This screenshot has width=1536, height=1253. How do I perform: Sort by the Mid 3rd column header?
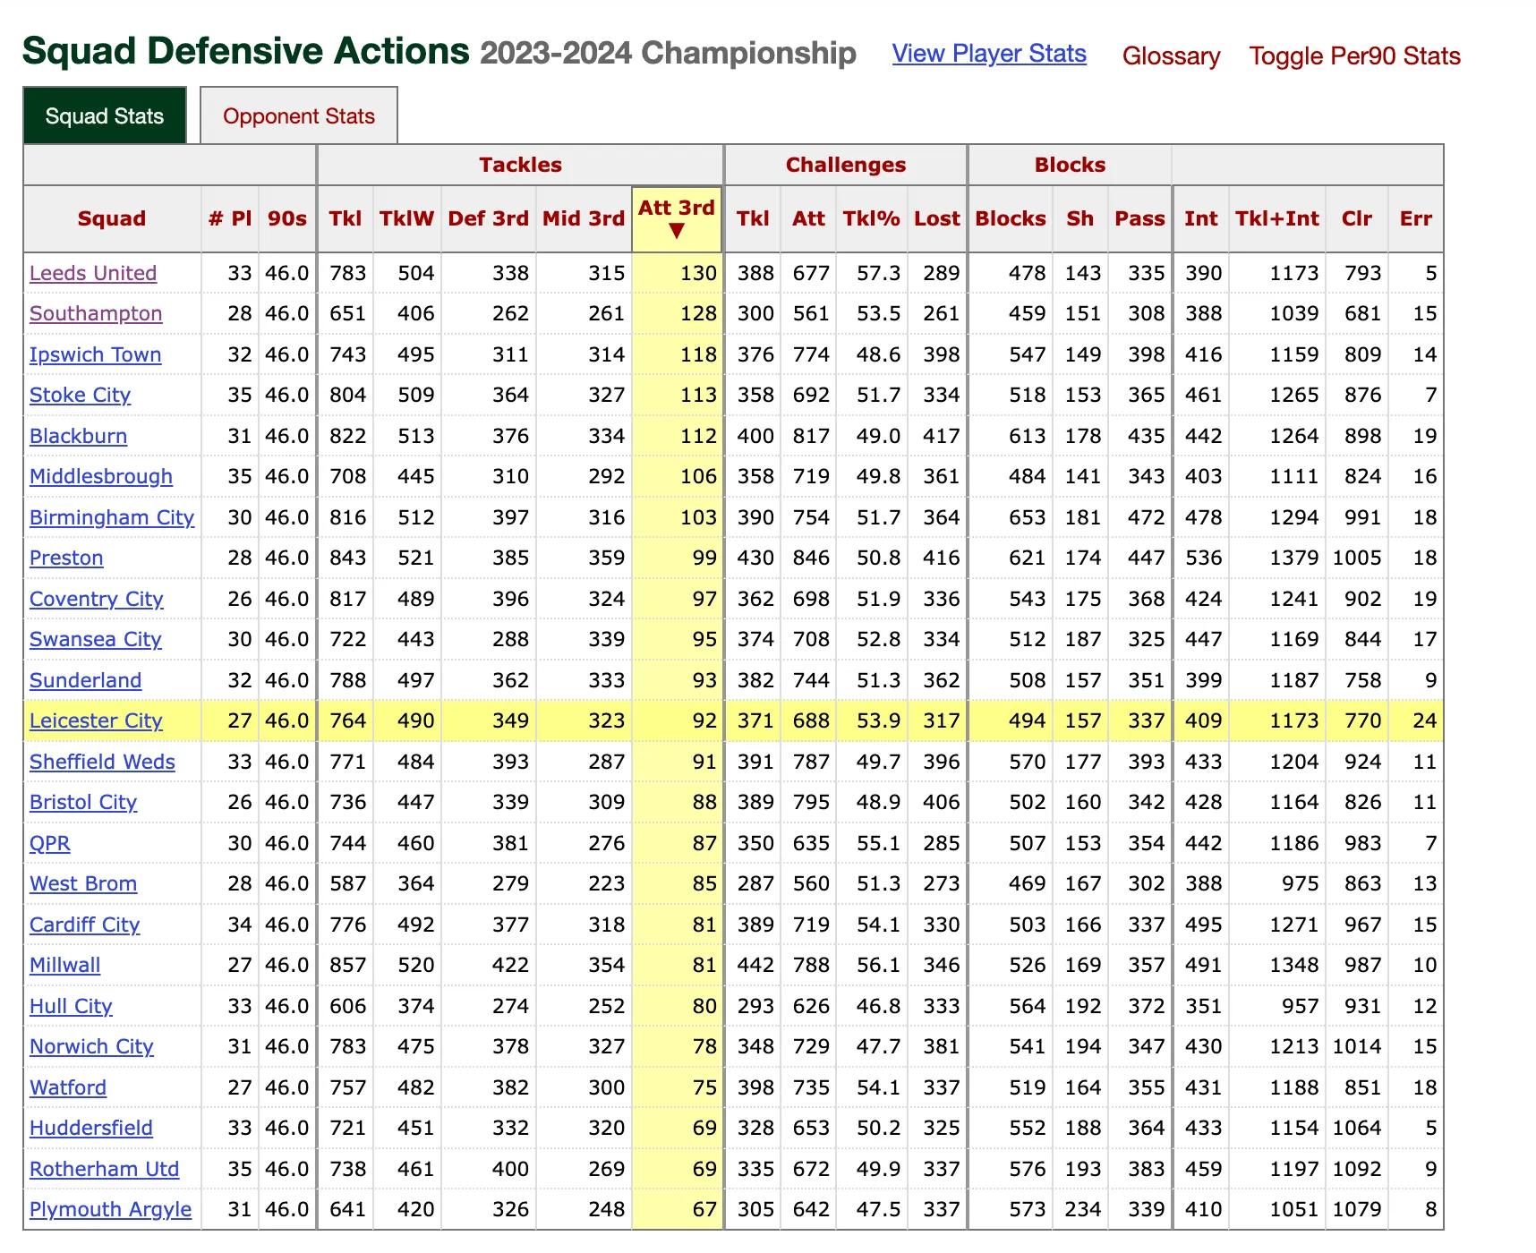point(584,218)
